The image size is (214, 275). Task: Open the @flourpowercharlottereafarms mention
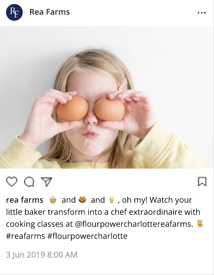(x=134, y=224)
